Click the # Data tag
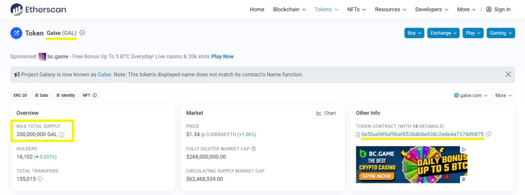 [x=42, y=95]
